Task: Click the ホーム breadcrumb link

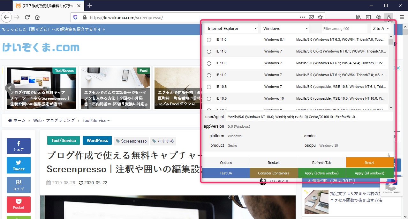Action: point(17,120)
